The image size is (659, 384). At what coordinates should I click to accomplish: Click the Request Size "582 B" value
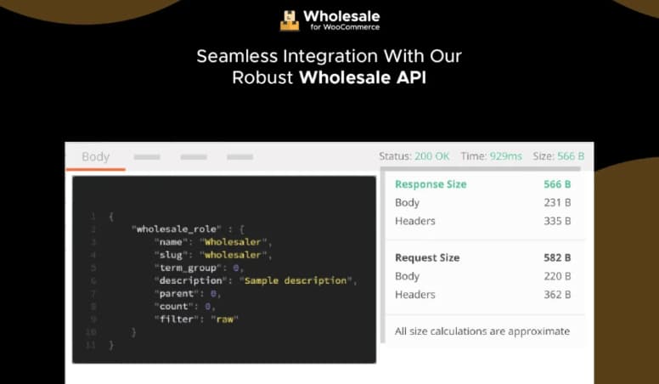557,257
